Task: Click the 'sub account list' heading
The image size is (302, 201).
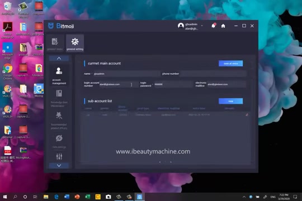Action: click(100, 101)
